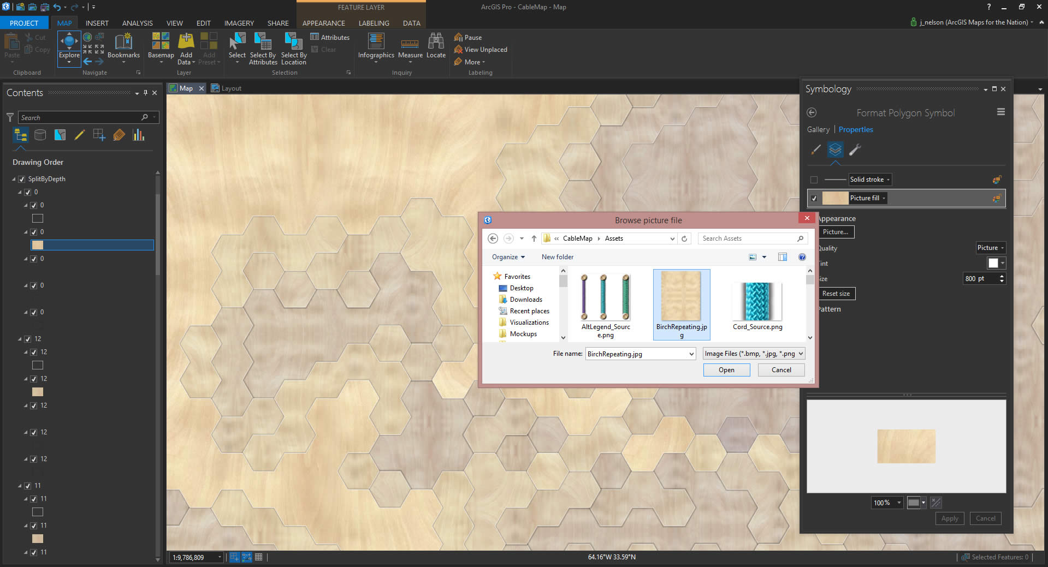This screenshot has width=1048, height=567.
Task: Switch to the ANALYSIS ribbon tab
Action: pos(137,23)
